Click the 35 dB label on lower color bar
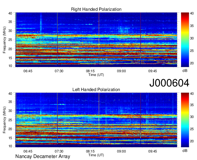 pyautogui.click(x=192, y=105)
